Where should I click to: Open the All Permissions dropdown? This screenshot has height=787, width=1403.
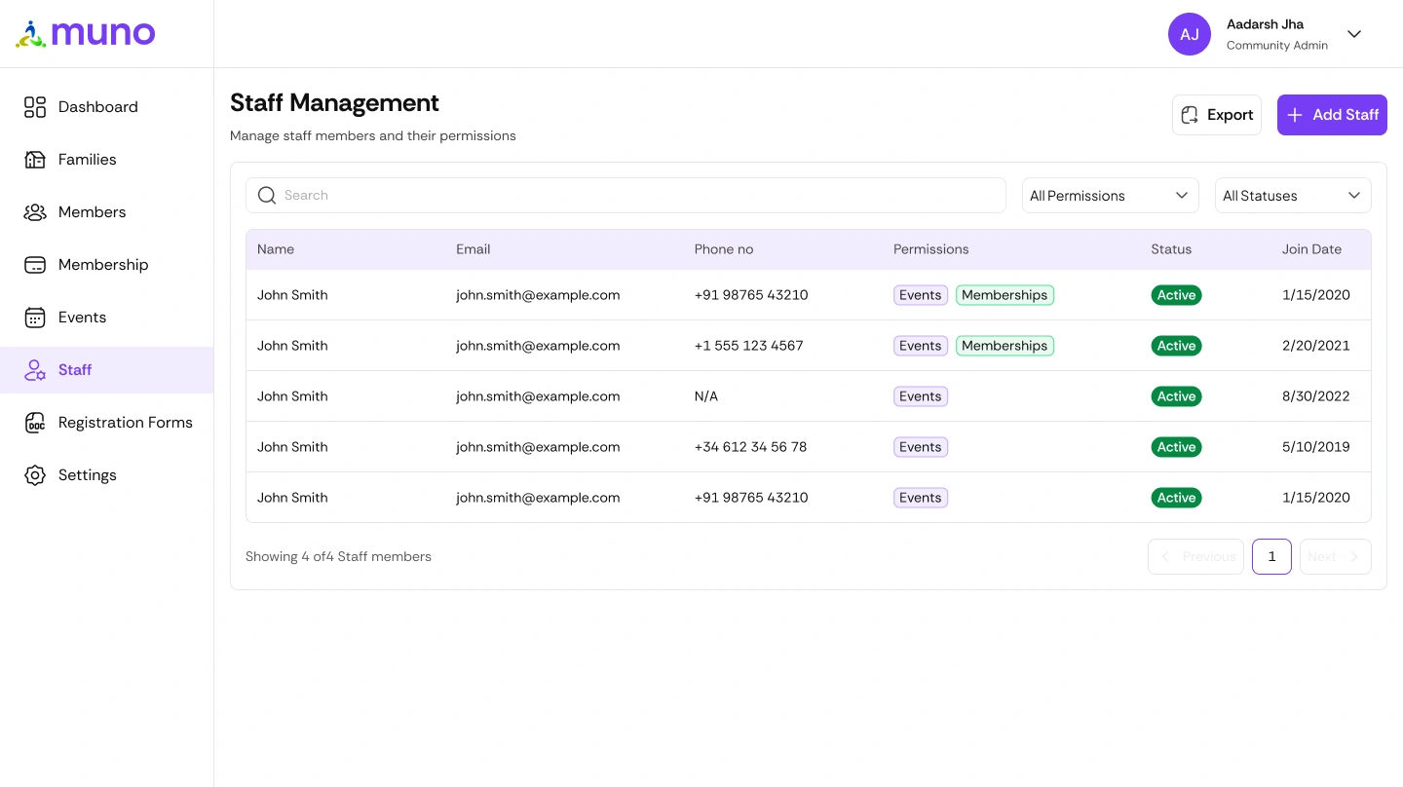click(1110, 196)
